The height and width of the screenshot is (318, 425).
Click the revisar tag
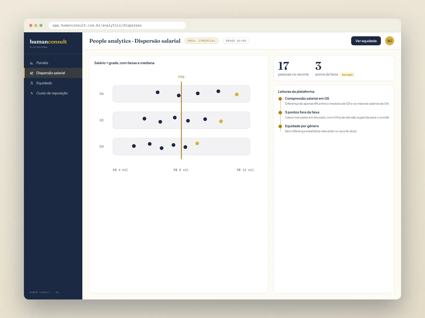coord(347,75)
